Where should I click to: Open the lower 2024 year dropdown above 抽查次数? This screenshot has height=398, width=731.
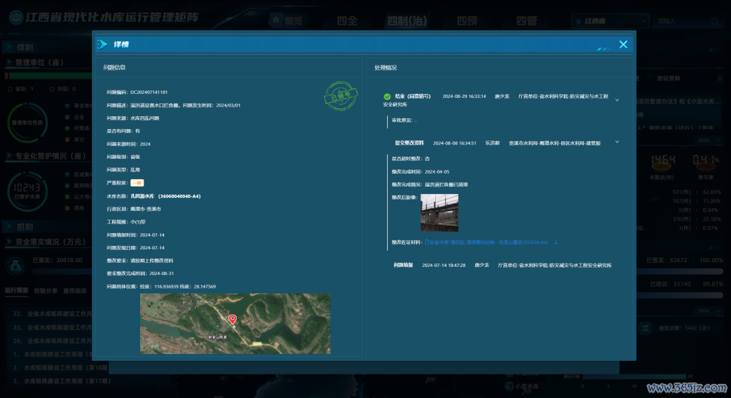click(x=709, y=310)
